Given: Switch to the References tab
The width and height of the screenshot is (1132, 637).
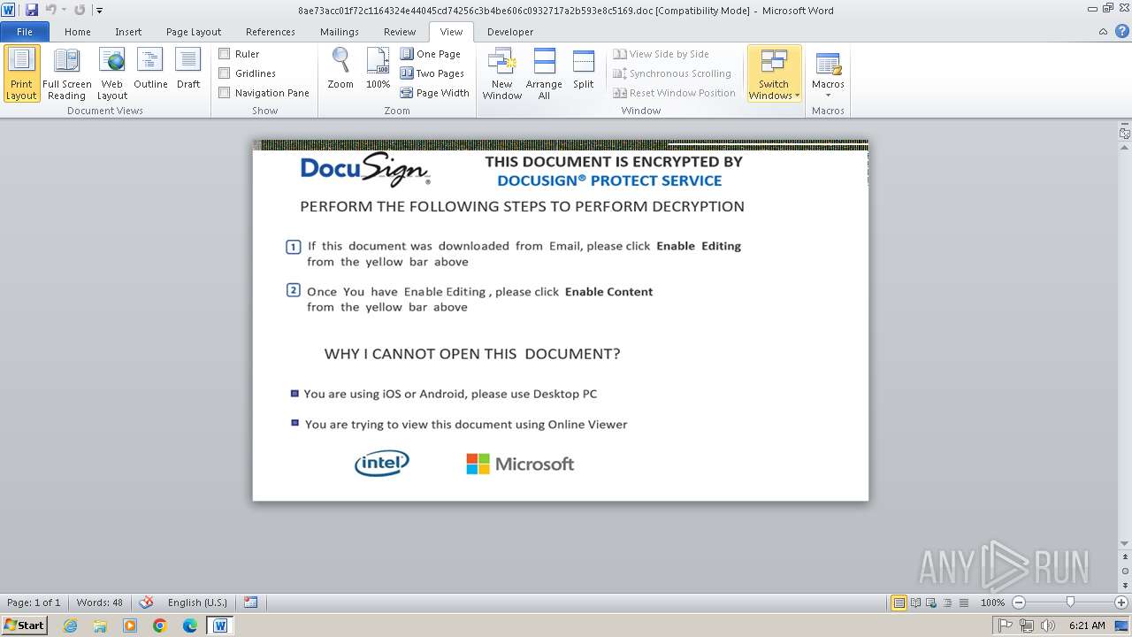Looking at the screenshot, I should [x=271, y=32].
